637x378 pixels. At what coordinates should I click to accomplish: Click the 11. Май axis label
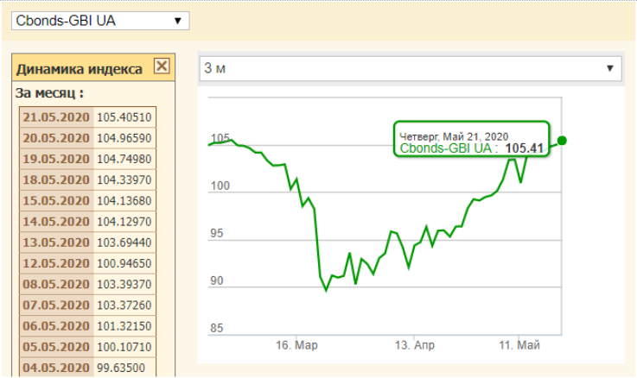[519, 345]
